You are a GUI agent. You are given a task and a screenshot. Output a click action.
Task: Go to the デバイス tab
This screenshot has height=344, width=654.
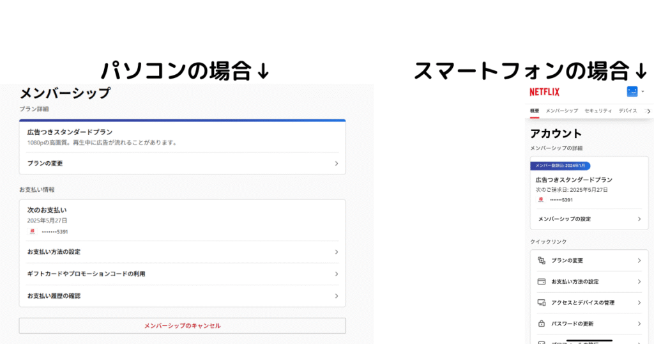628,111
